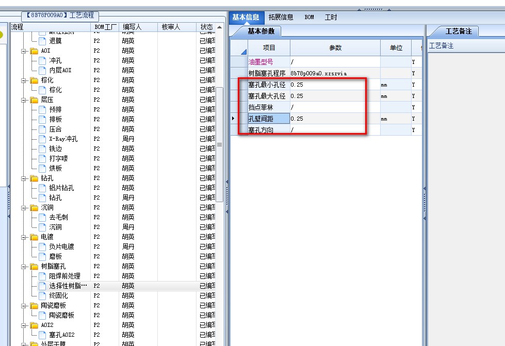Edit the 树脂塞孔程序 parameter value
The image size is (505, 346).
(335, 73)
